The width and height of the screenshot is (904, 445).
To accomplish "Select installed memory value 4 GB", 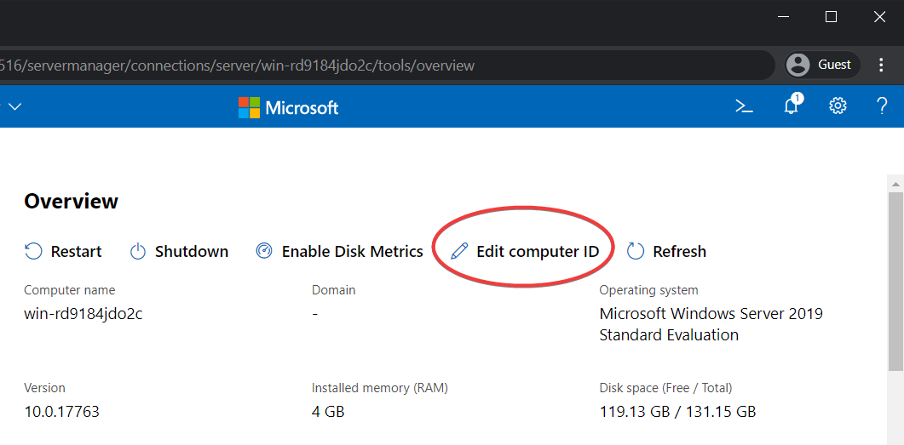I will (x=328, y=412).
